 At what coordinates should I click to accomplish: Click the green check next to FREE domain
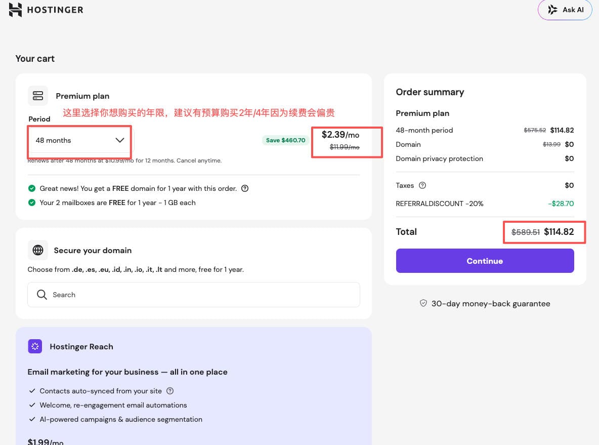tap(32, 188)
